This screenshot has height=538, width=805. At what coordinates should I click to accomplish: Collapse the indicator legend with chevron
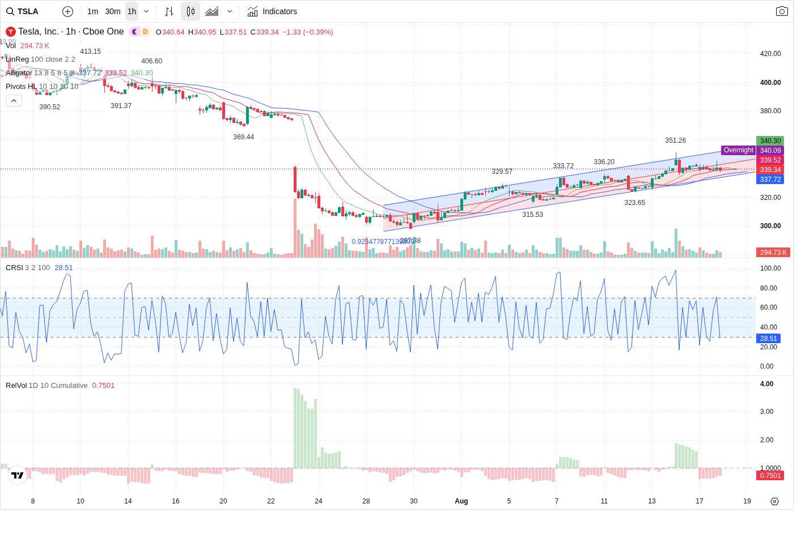pos(14,100)
